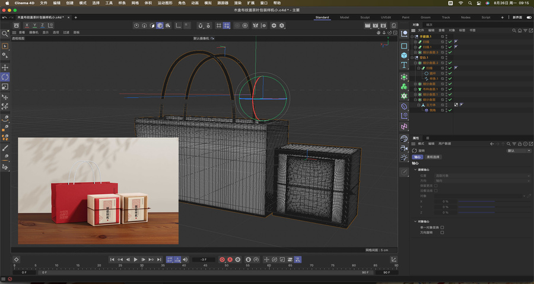The width and height of the screenshot is (534, 284).
Task: Open viewport 摄像机 menu
Action: (34, 33)
